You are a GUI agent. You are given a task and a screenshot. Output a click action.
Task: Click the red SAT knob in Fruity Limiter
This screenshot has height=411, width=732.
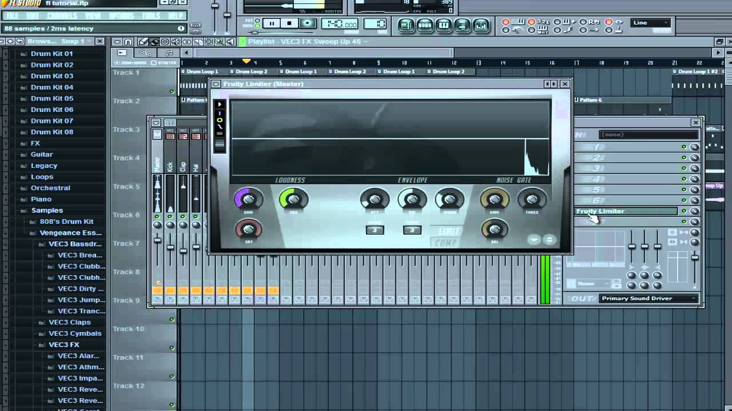point(248,229)
